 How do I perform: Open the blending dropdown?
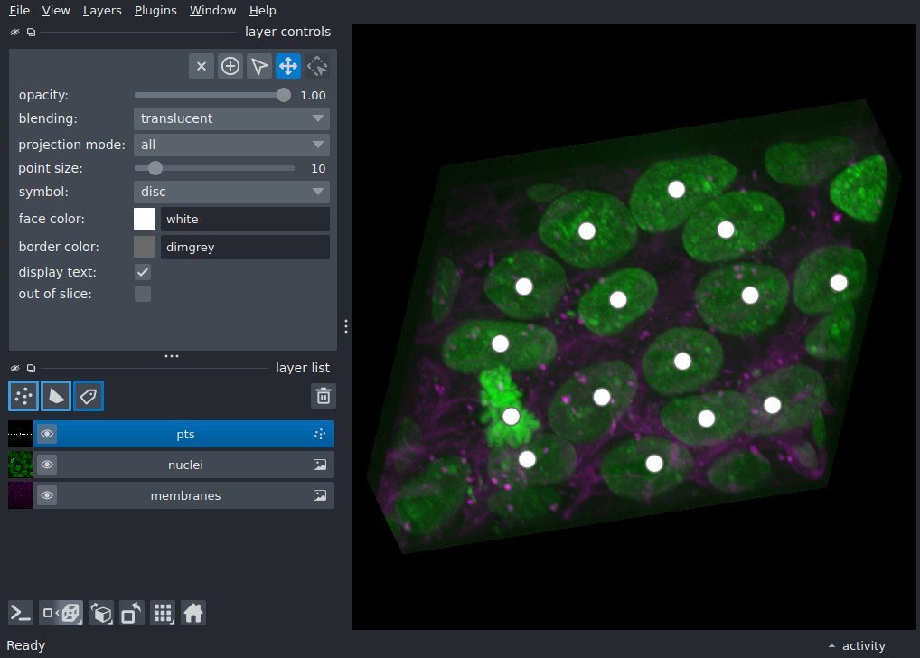coord(231,118)
